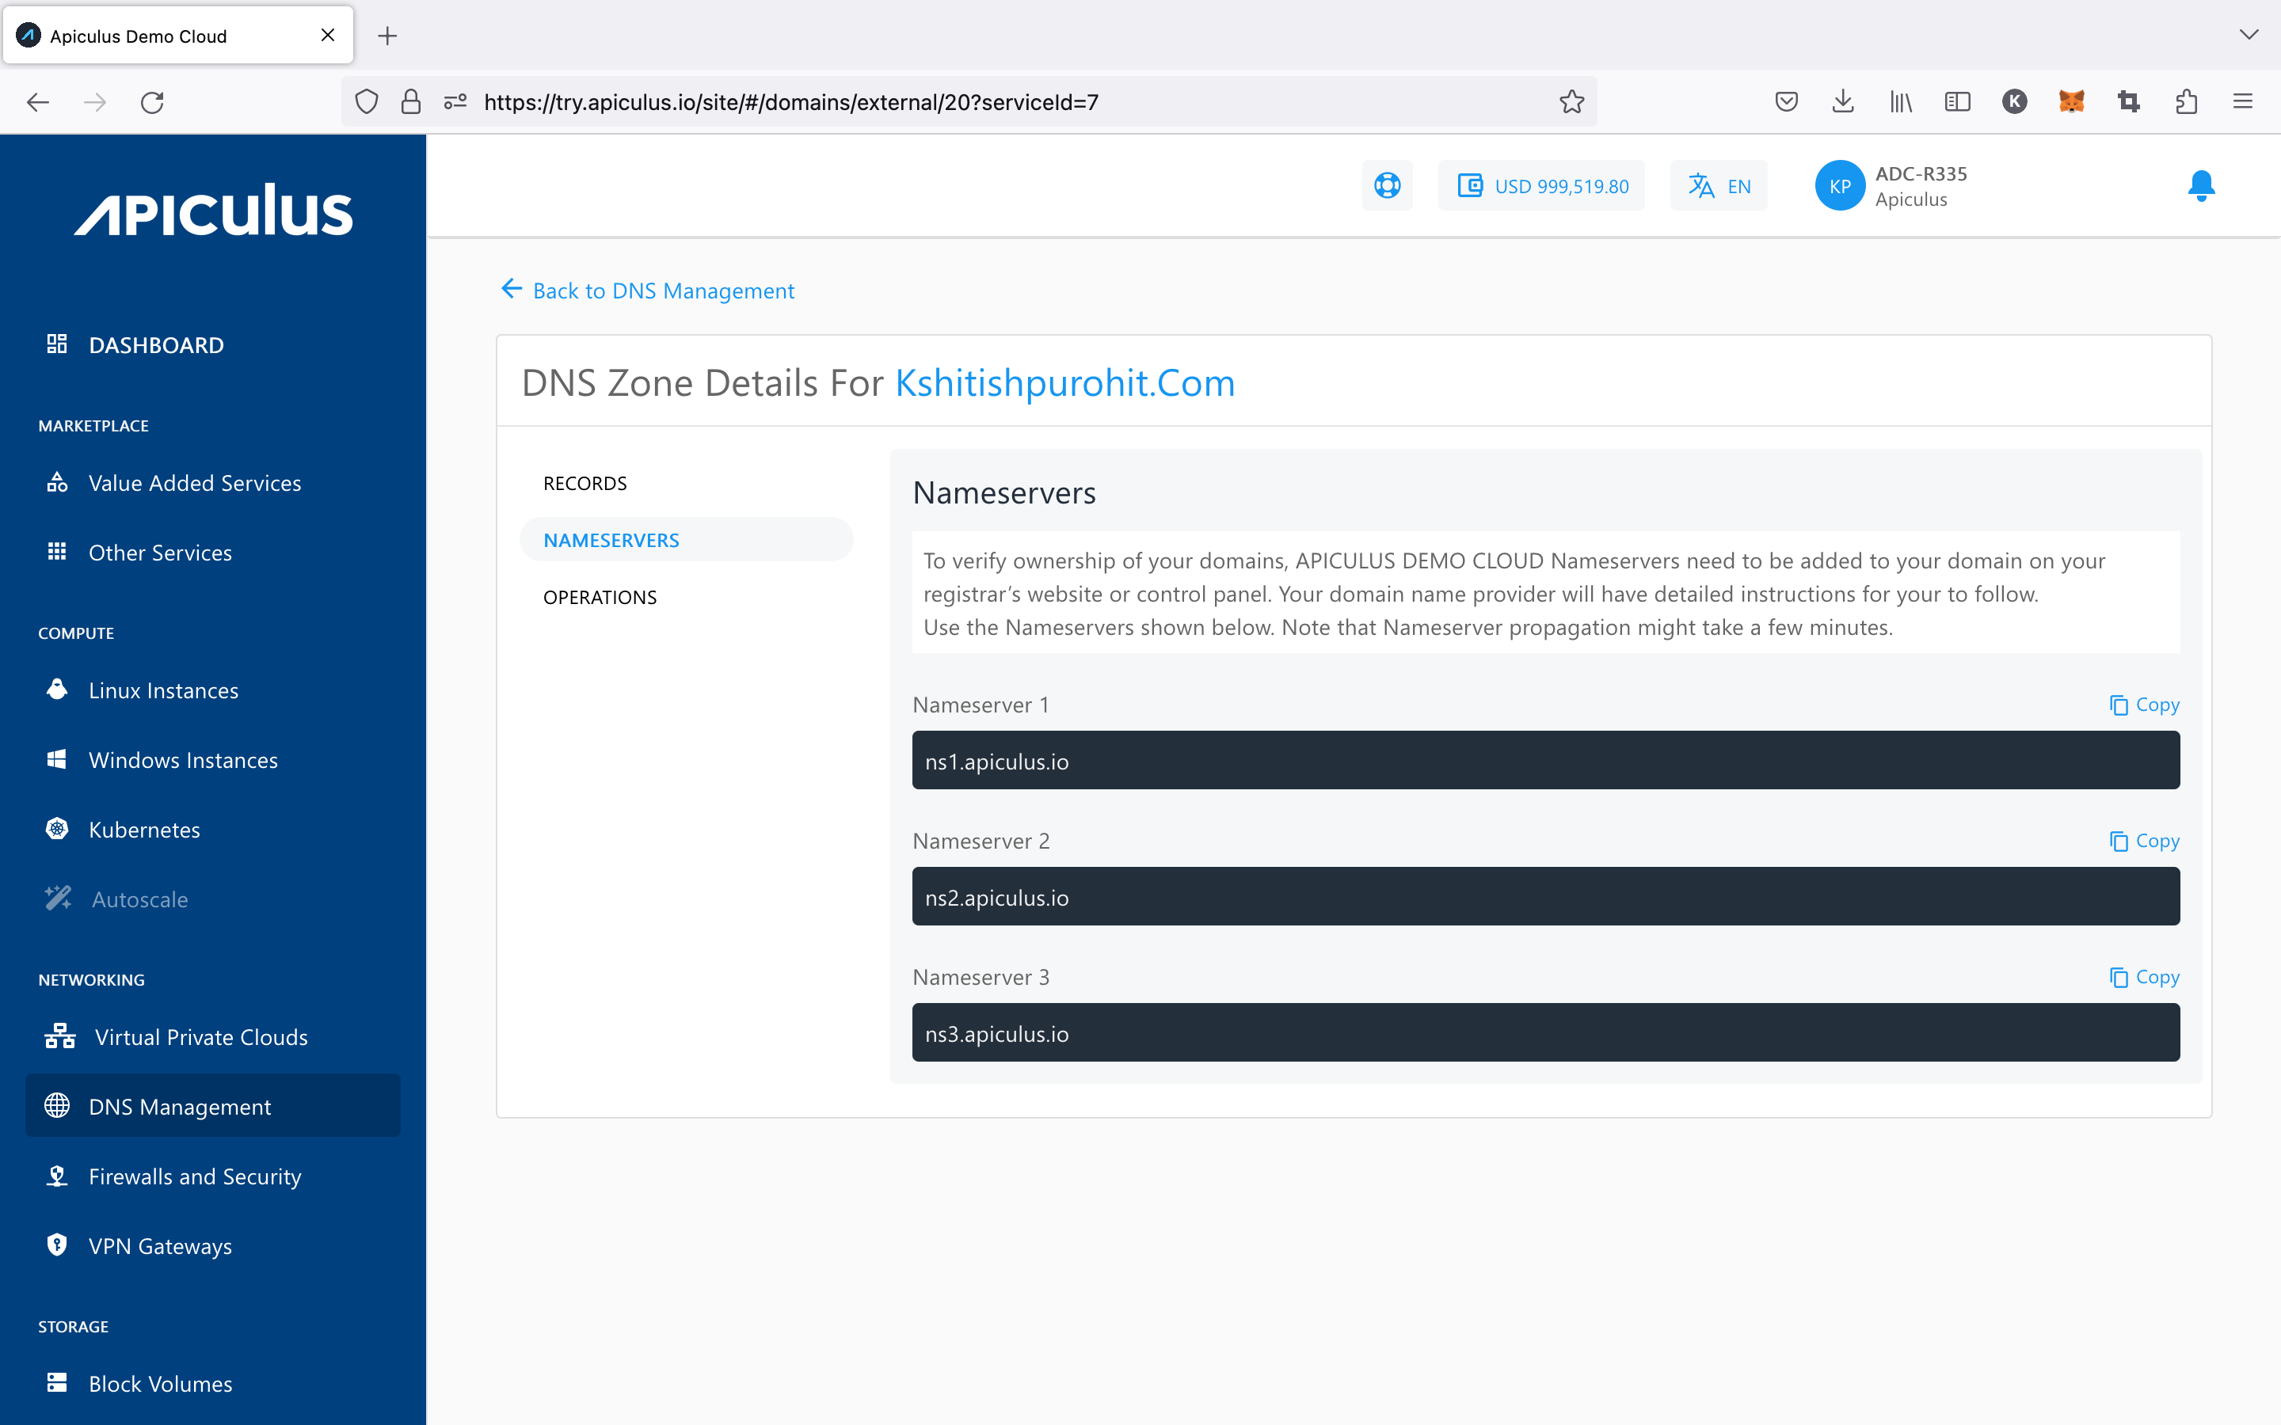Screen dimensions: 2281x1425
Task: Open VPN Gateways section
Action: 161,1244
